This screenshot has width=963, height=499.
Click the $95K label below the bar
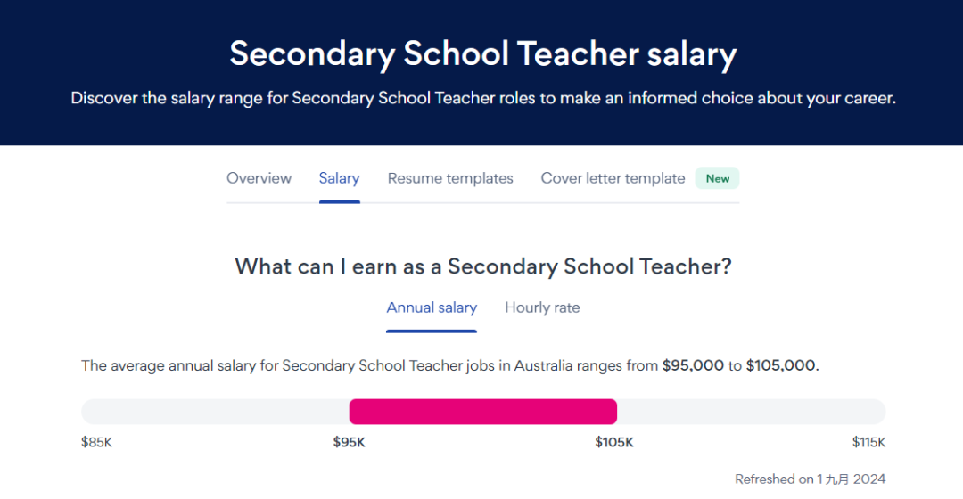pyautogui.click(x=350, y=442)
